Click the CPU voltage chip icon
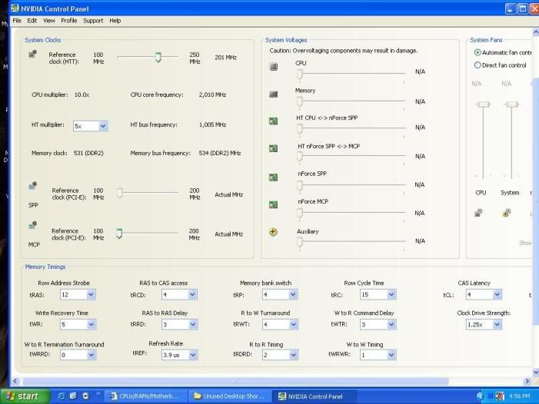The height and width of the screenshot is (404, 539). (x=273, y=67)
